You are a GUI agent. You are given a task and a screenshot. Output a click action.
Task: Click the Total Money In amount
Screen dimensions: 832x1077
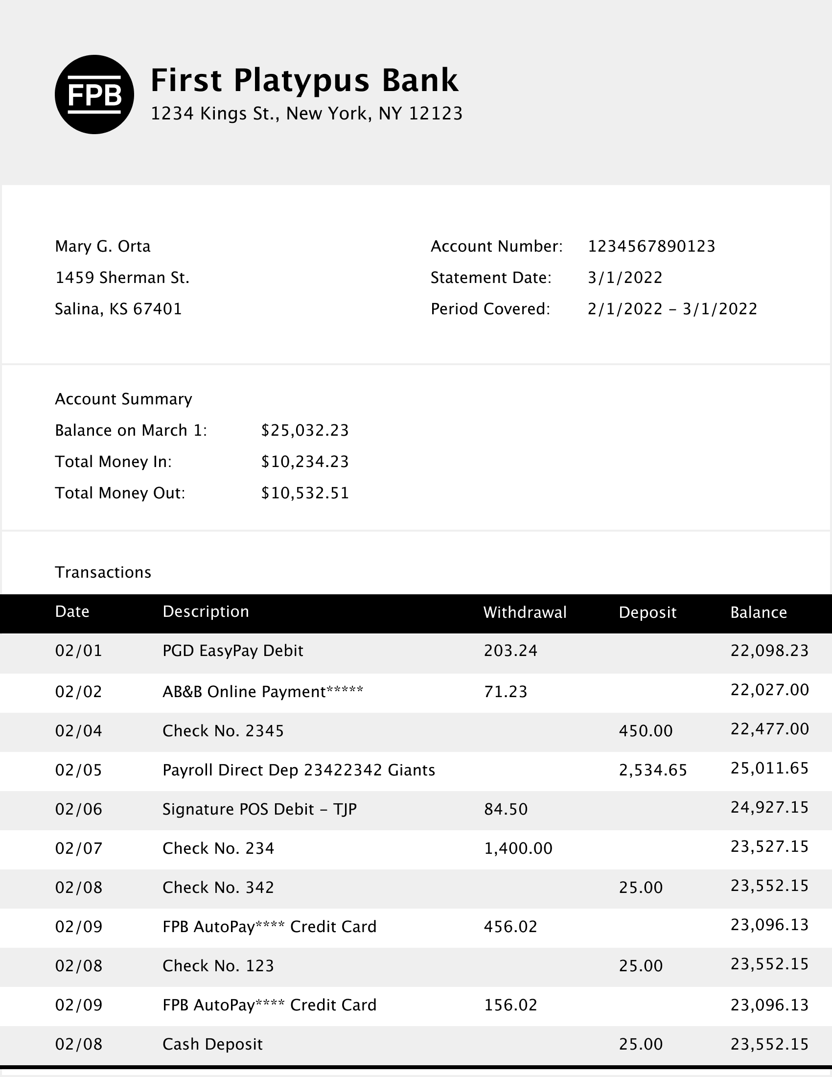click(304, 462)
